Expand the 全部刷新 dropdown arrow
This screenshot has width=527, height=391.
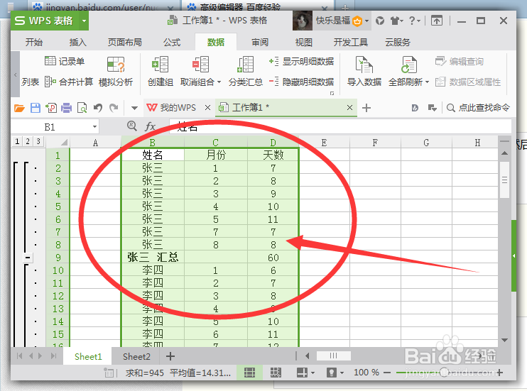[x=427, y=82]
